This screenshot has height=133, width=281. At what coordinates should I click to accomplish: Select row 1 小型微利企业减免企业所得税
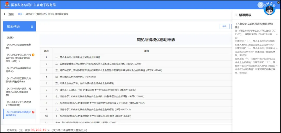pyautogui.click(x=136, y=57)
